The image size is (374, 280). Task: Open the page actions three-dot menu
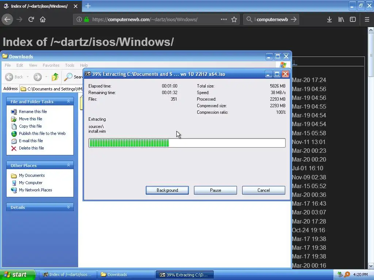(x=224, y=19)
